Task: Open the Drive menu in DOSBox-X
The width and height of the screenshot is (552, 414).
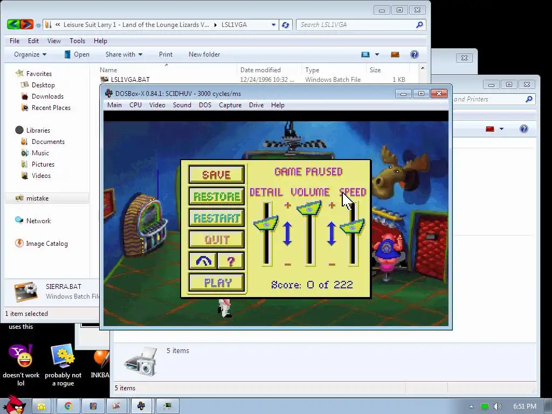Action: coord(256,105)
